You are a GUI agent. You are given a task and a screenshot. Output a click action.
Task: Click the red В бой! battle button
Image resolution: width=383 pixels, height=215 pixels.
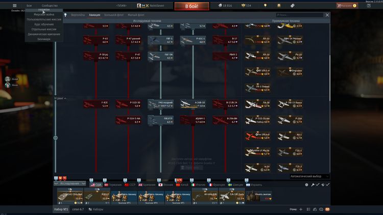point(192,6)
